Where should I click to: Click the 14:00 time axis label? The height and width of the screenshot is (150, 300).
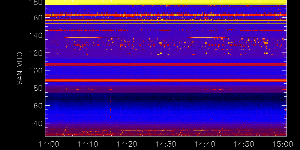pos(49,144)
